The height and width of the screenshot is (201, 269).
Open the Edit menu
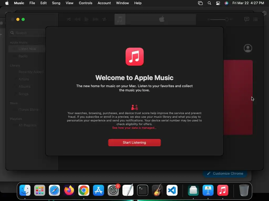coord(43,3)
